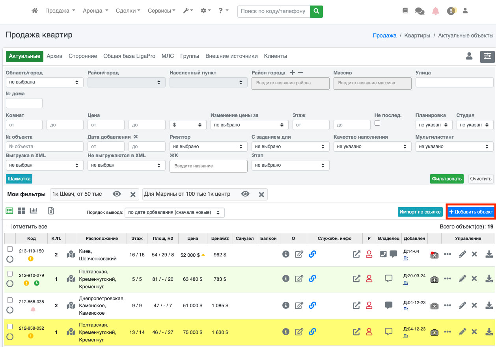
Task: Enable the 'Не послед.' checkbox
Action: tap(377, 123)
